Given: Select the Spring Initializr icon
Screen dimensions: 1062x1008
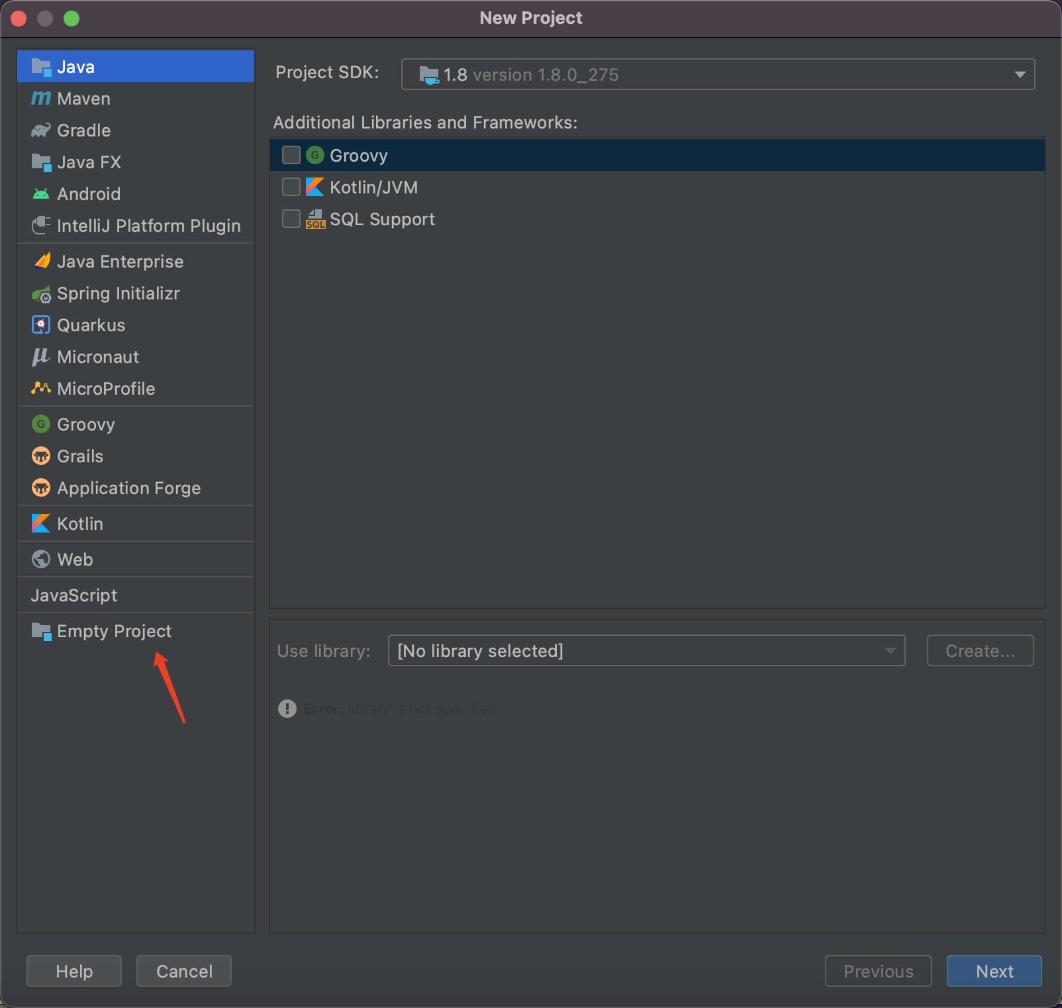Looking at the screenshot, I should pos(41,293).
